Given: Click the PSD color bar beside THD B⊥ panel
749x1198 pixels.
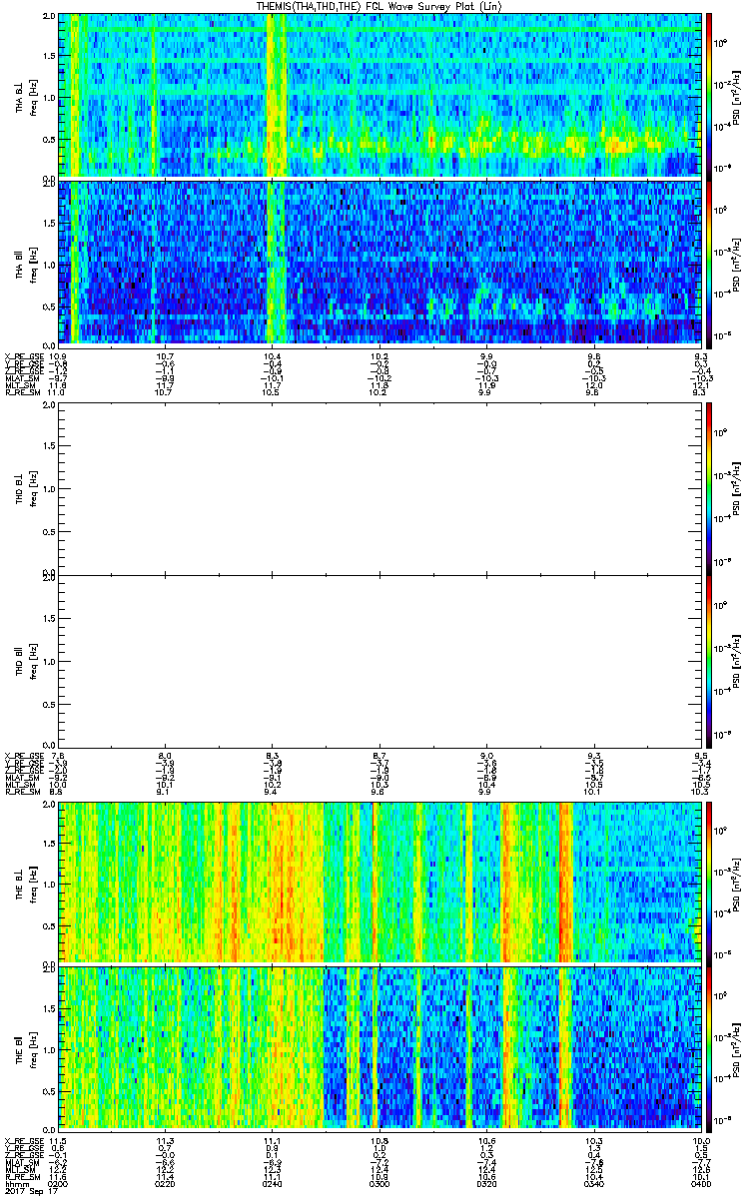Looking at the screenshot, I should point(710,488).
